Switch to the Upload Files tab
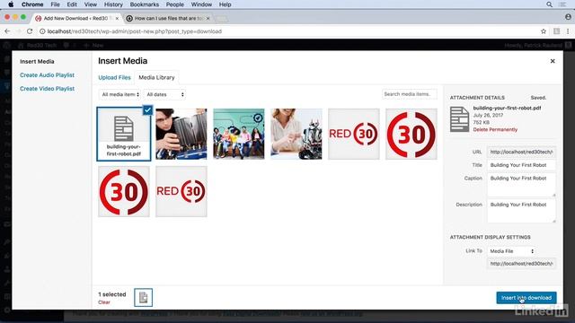 click(114, 78)
